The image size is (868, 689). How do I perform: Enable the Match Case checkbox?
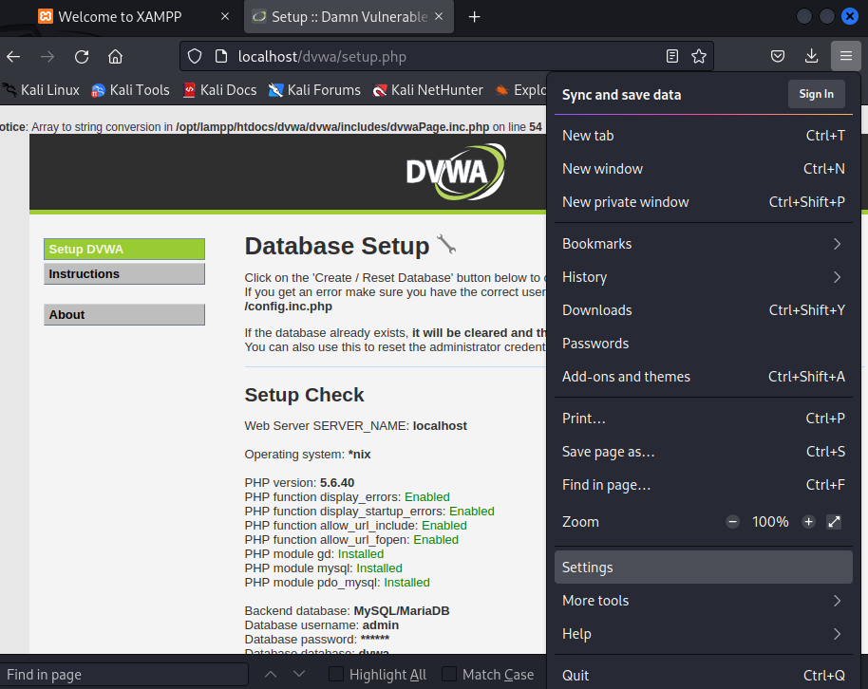pos(449,674)
